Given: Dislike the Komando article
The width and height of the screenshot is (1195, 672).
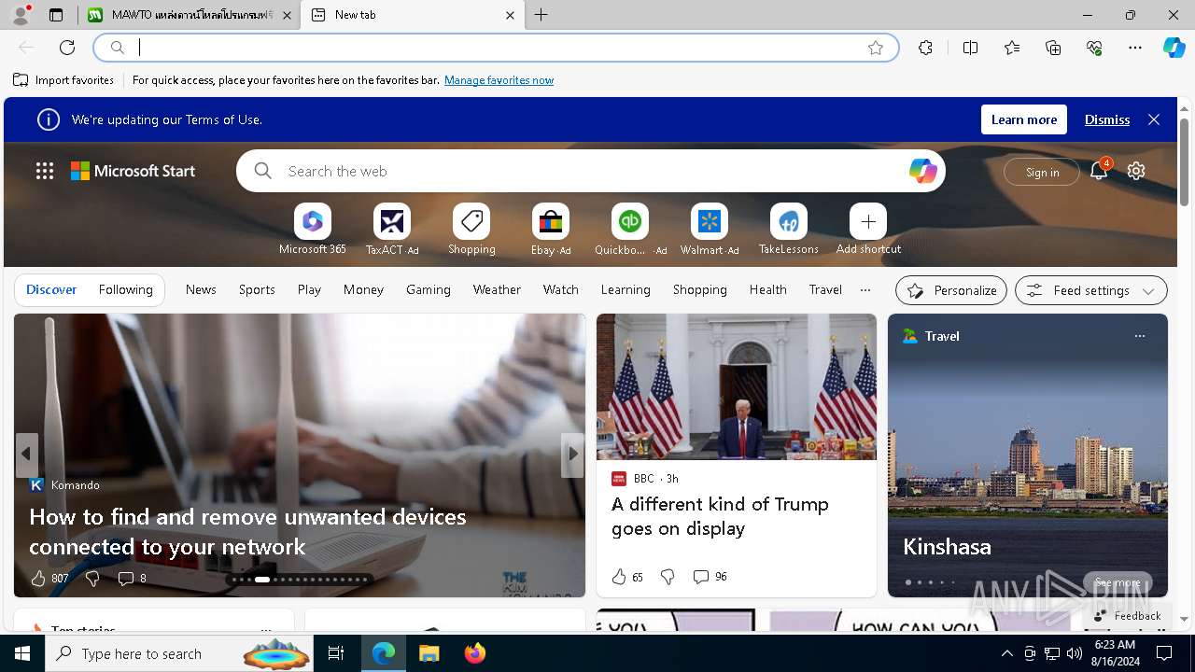Looking at the screenshot, I should click(92, 579).
